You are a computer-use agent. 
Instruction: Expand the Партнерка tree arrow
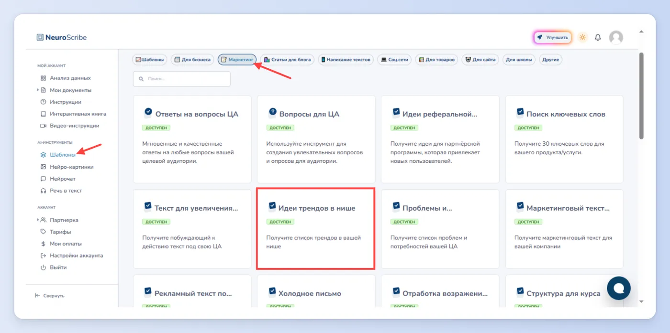tap(38, 220)
